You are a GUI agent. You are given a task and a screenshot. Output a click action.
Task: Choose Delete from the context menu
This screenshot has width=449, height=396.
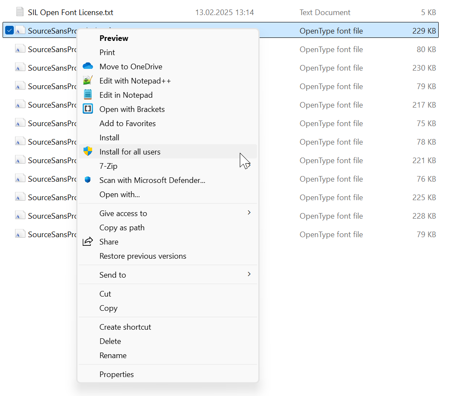tap(168, 341)
